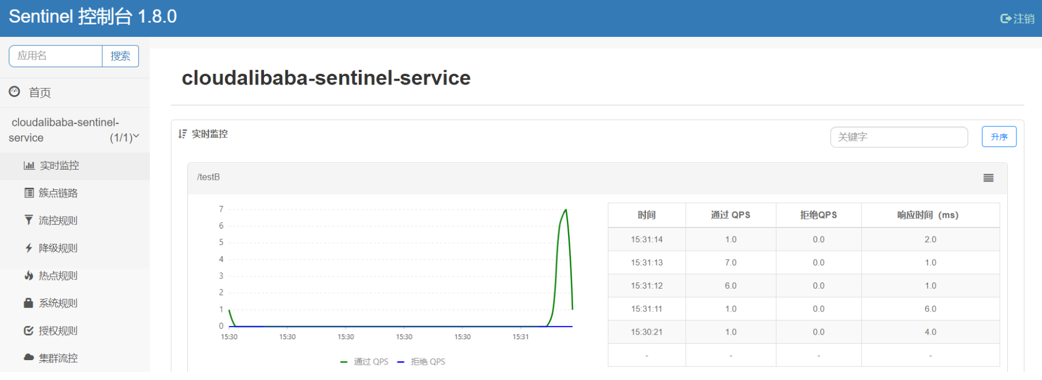Focus the 关键字 keyword input field
This screenshot has height=380, width=1042.
(898, 137)
